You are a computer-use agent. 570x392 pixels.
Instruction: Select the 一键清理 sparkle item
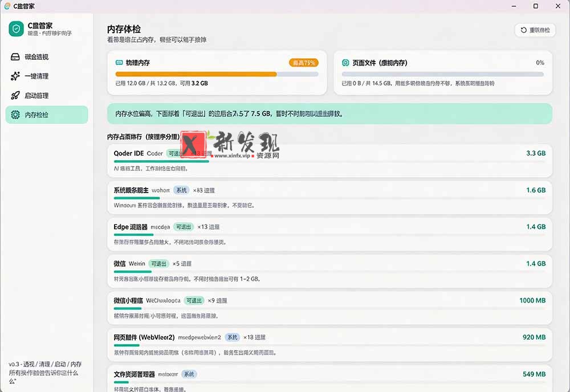tap(47, 76)
